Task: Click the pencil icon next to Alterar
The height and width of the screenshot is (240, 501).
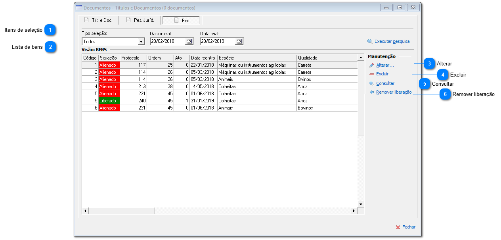Action: (x=371, y=65)
